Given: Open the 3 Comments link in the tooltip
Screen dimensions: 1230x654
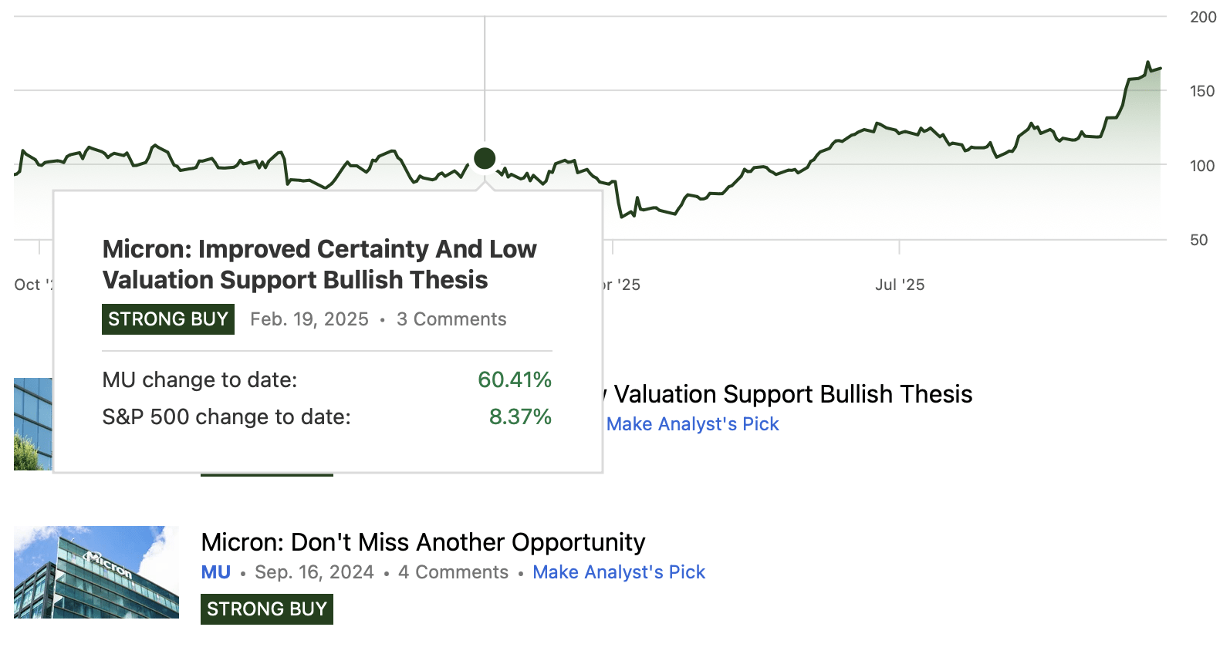Looking at the screenshot, I should pos(451,319).
